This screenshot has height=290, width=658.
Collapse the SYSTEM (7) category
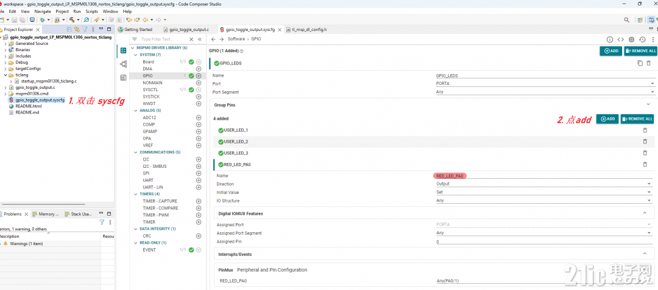click(135, 55)
